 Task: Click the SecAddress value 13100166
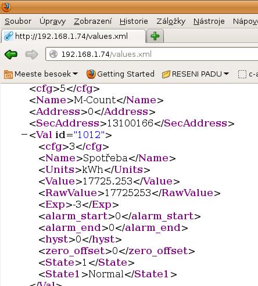[x=130, y=123]
